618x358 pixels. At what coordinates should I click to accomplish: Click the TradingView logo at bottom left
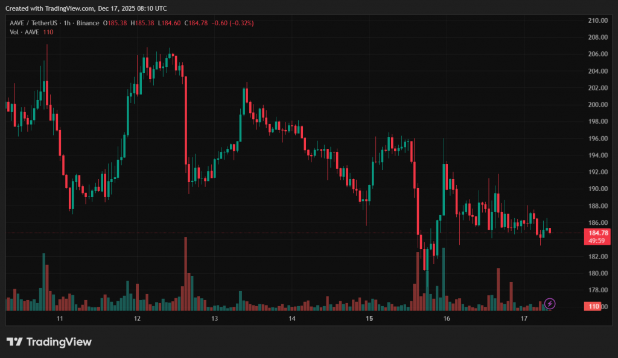point(49,342)
